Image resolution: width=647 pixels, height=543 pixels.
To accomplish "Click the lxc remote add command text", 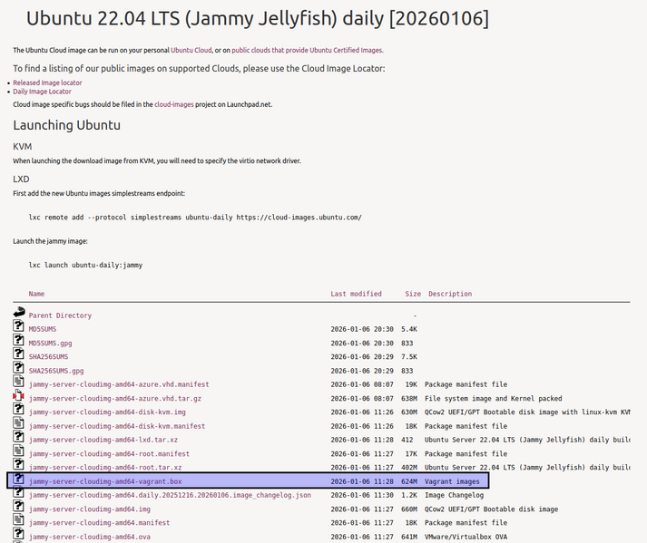I will (x=195, y=218).
